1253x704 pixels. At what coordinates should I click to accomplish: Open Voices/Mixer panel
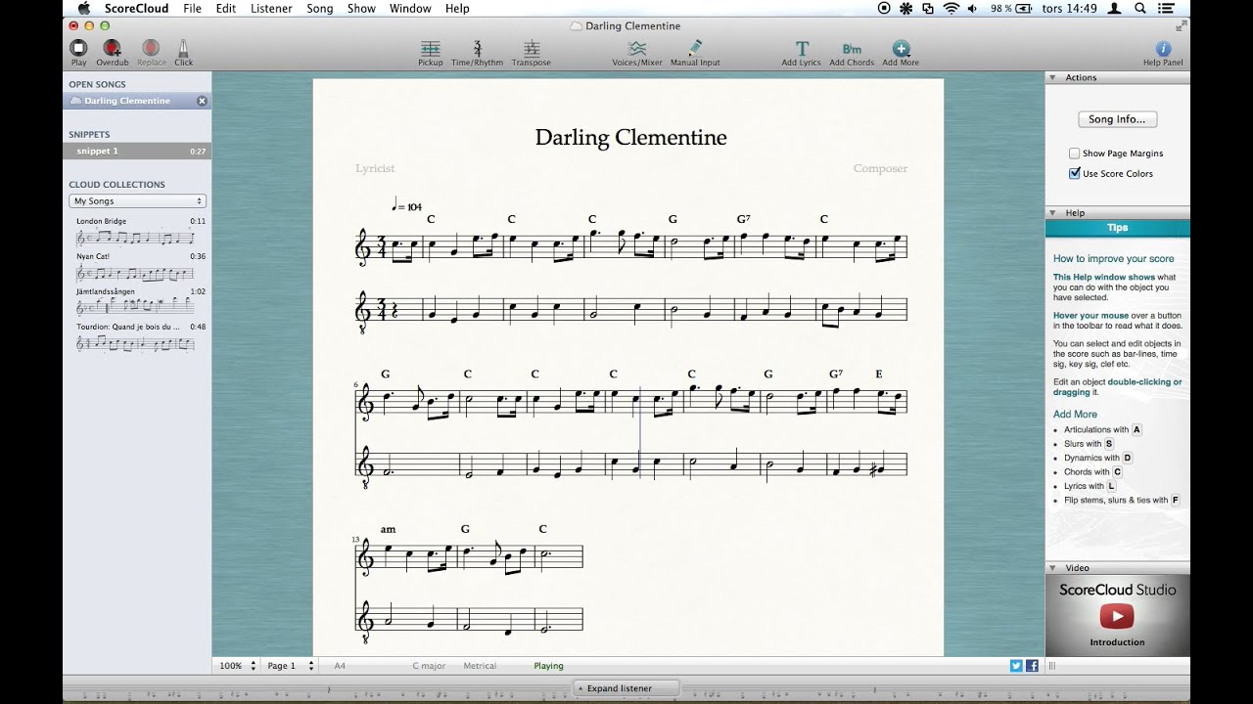tap(637, 53)
